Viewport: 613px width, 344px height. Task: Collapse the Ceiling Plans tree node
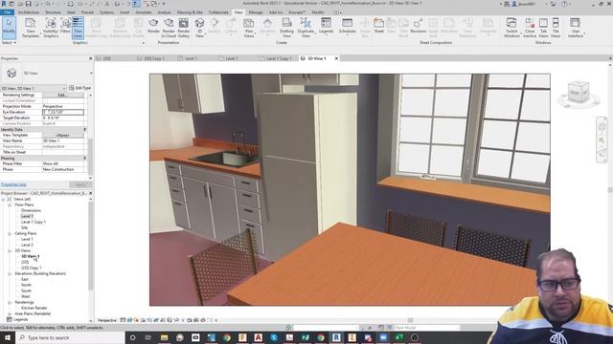(x=10, y=233)
